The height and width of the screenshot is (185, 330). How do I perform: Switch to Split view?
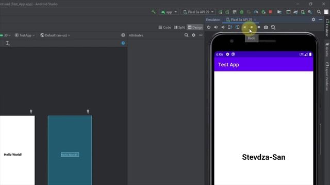179,27
